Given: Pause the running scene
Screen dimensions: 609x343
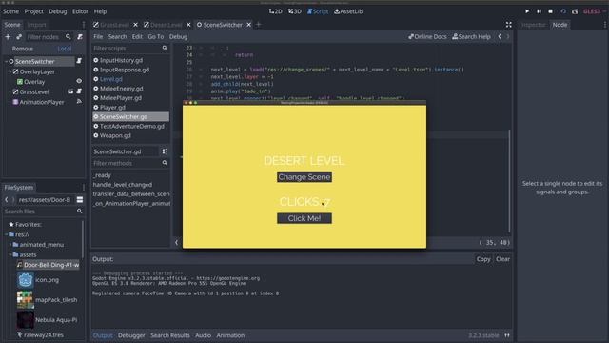Looking at the screenshot, I should pos(539,11).
